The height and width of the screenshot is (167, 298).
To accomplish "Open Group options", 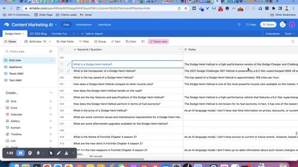I will coord(100,41).
